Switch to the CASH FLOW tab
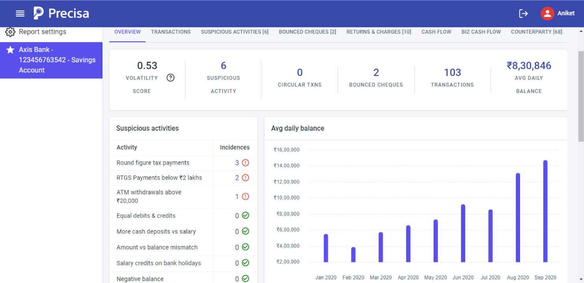584x283 pixels. pyautogui.click(x=436, y=32)
